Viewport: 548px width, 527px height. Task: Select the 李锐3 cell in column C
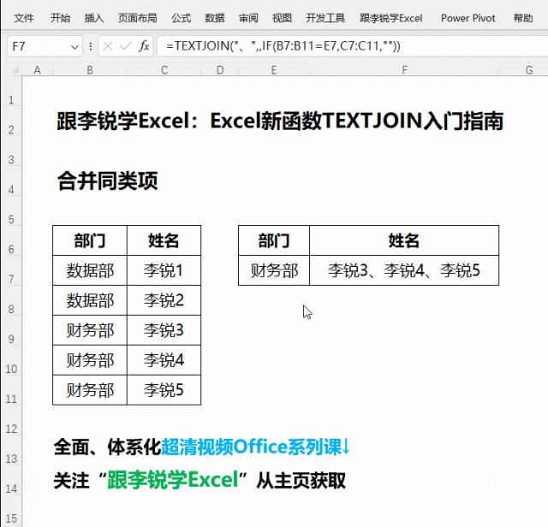[164, 330]
